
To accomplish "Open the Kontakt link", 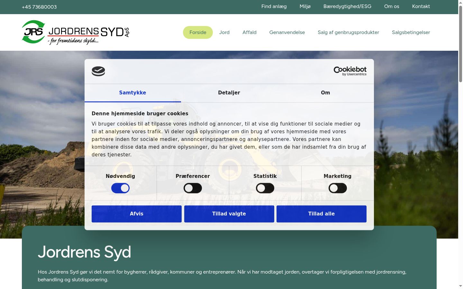I will (x=421, y=6).
